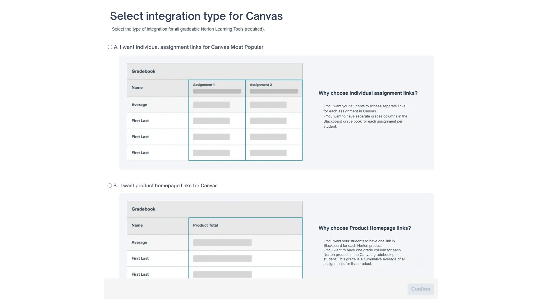Click the bullet about separate grades columns per assignment
This screenshot has height=305, width=542.
tap(365, 121)
